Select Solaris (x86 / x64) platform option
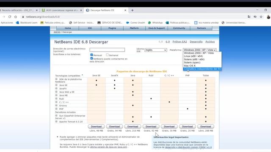This screenshot has width=271, height=152. pos(202,59)
